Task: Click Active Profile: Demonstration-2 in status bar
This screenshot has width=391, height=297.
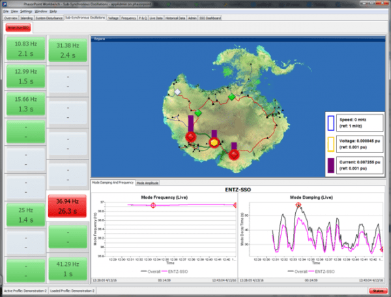Action: [x=25, y=290]
